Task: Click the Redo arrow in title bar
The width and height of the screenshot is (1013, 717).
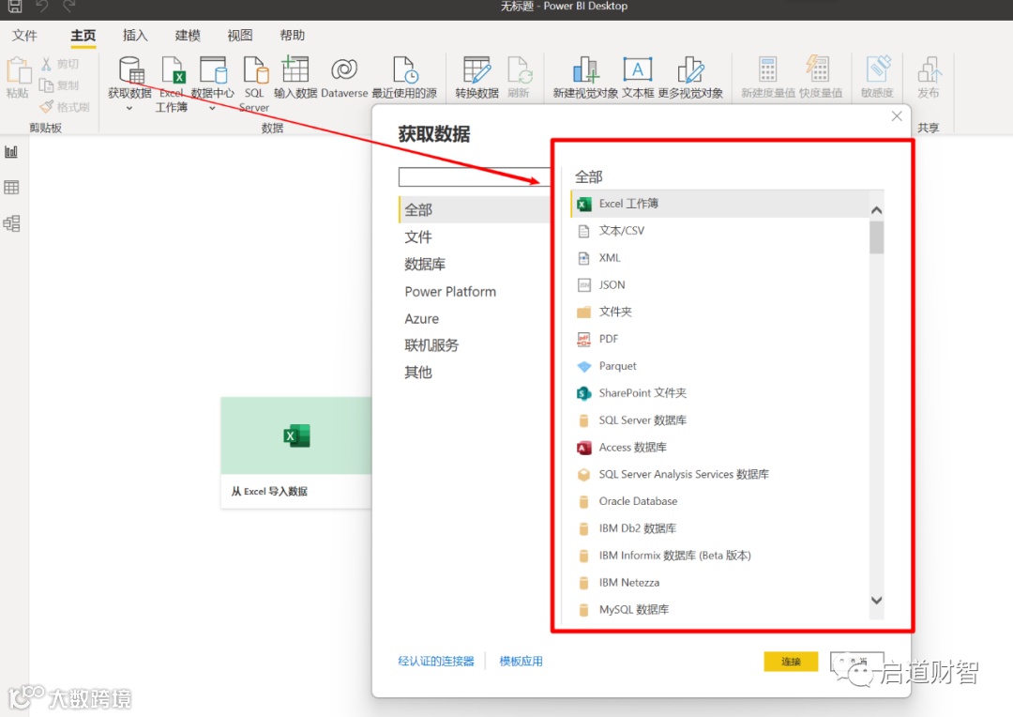Action: tap(69, 7)
